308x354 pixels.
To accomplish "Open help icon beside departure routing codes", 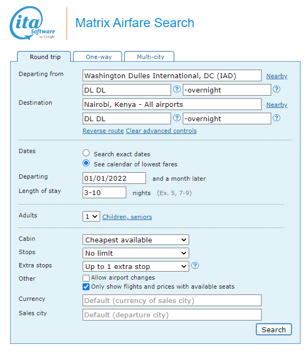I will pos(177,89).
